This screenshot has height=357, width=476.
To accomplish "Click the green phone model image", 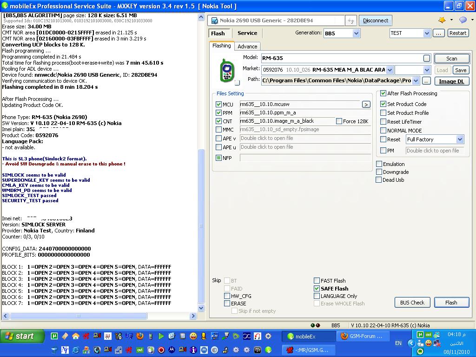I will pyautogui.click(x=227, y=71).
